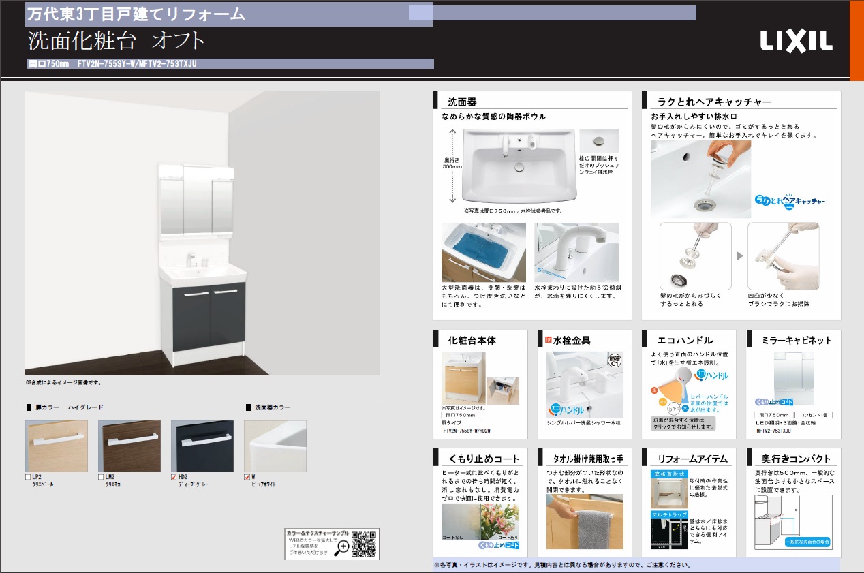The image size is (864, 573).
Task: Uncheck the HD2 ディープグレー door color box
Action: coord(174,477)
